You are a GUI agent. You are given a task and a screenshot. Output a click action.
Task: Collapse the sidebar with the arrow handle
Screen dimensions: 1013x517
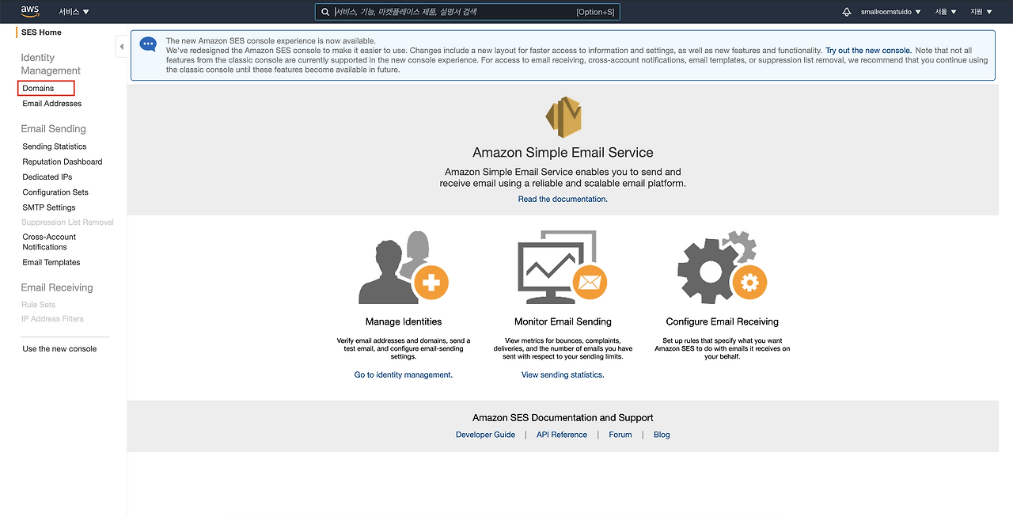(x=121, y=47)
